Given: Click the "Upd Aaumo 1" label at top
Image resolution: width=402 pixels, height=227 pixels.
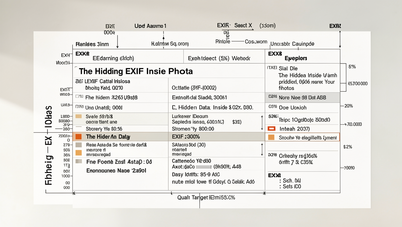Looking at the screenshot, I should click(150, 26).
